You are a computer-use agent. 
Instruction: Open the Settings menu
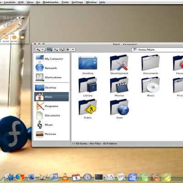77,2
